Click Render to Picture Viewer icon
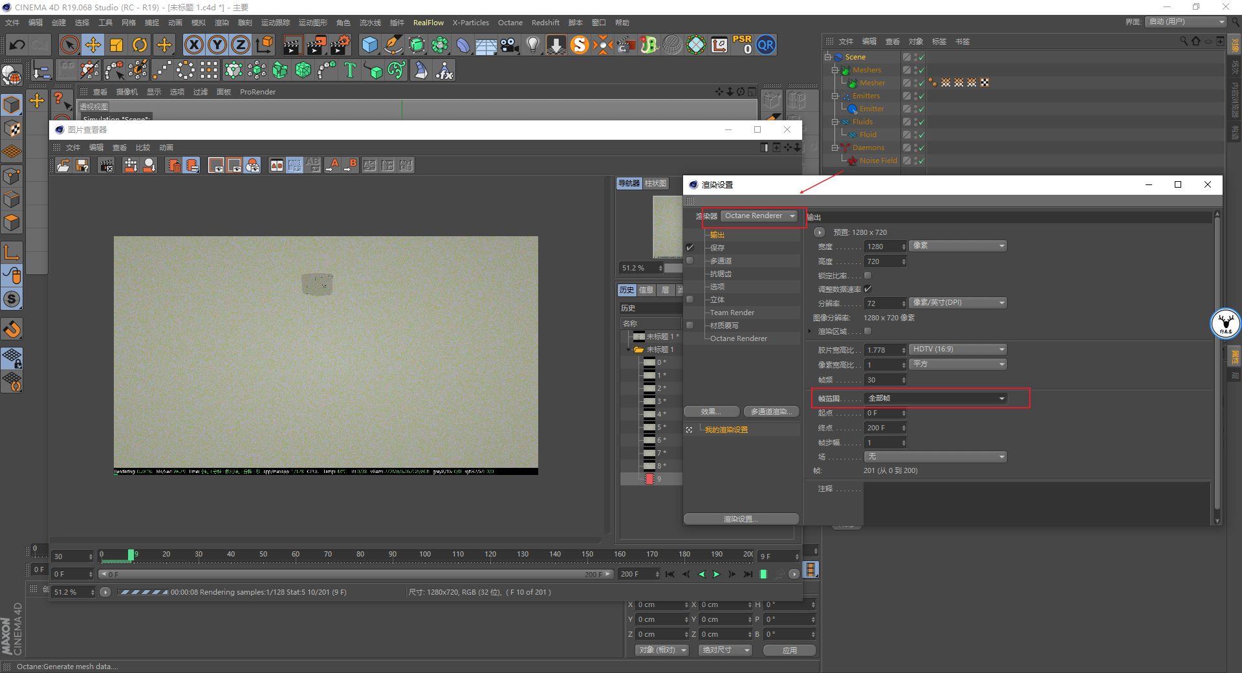 (316, 45)
